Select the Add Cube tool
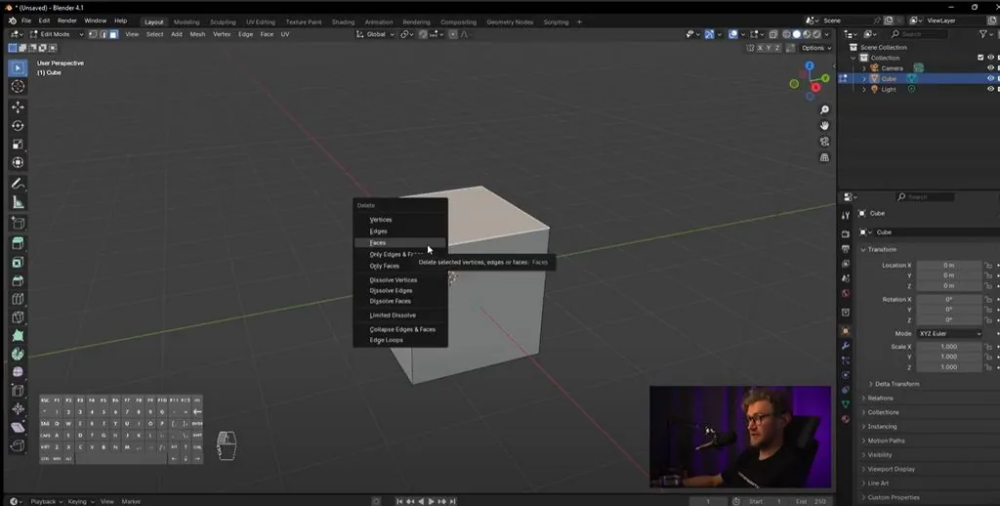 click(x=18, y=224)
